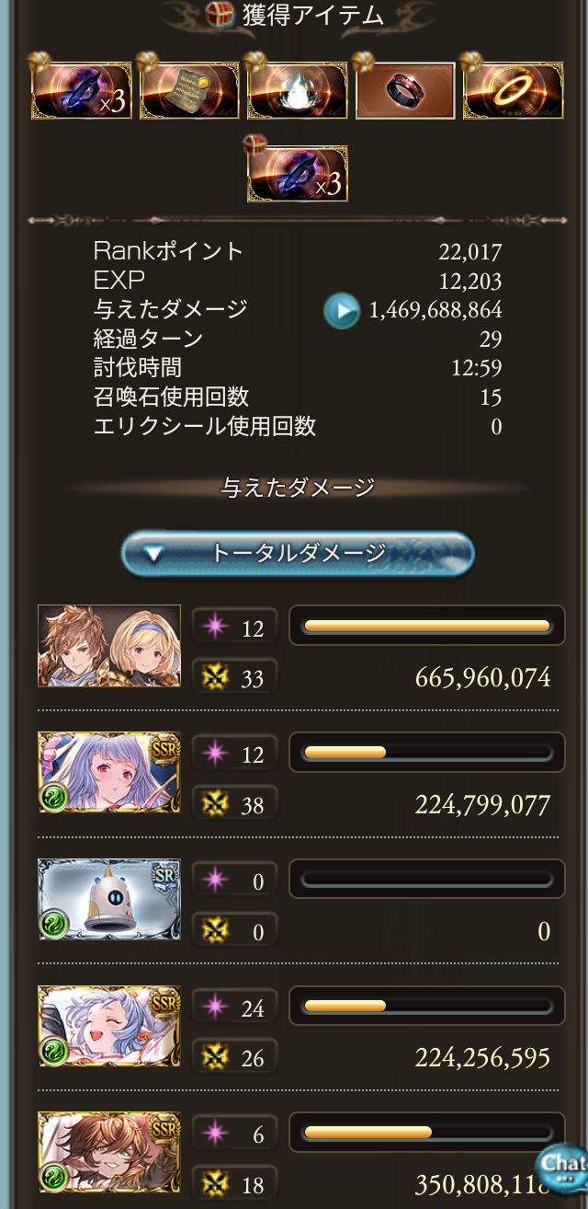Screen dimensions: 588x1209
Task: Click the dropdown arrow on トータルダメージ button
Action: click(x=154, y=555)
